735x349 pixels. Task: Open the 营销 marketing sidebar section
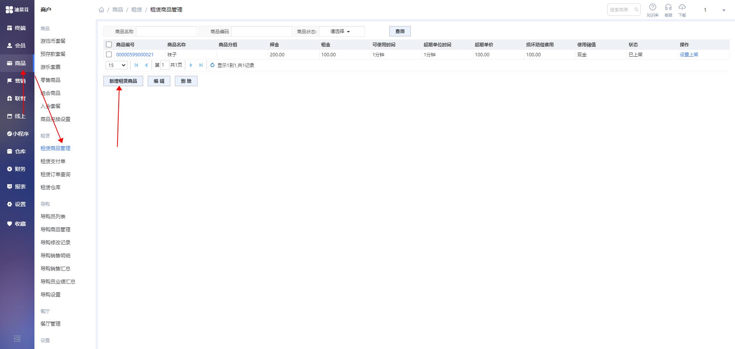coord(17,81)
